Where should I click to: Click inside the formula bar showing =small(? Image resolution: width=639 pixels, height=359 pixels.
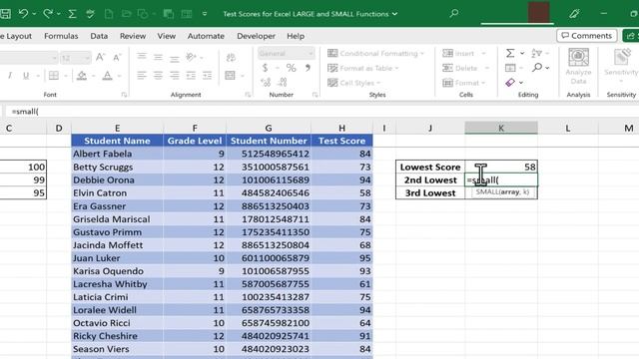[x=321, y=111]
